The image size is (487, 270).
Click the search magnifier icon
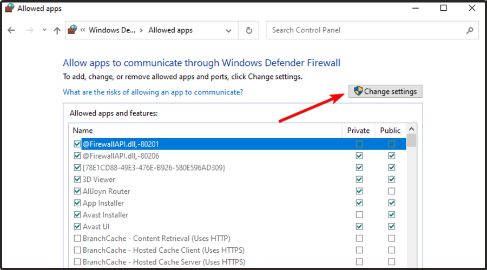click(470, 31)
